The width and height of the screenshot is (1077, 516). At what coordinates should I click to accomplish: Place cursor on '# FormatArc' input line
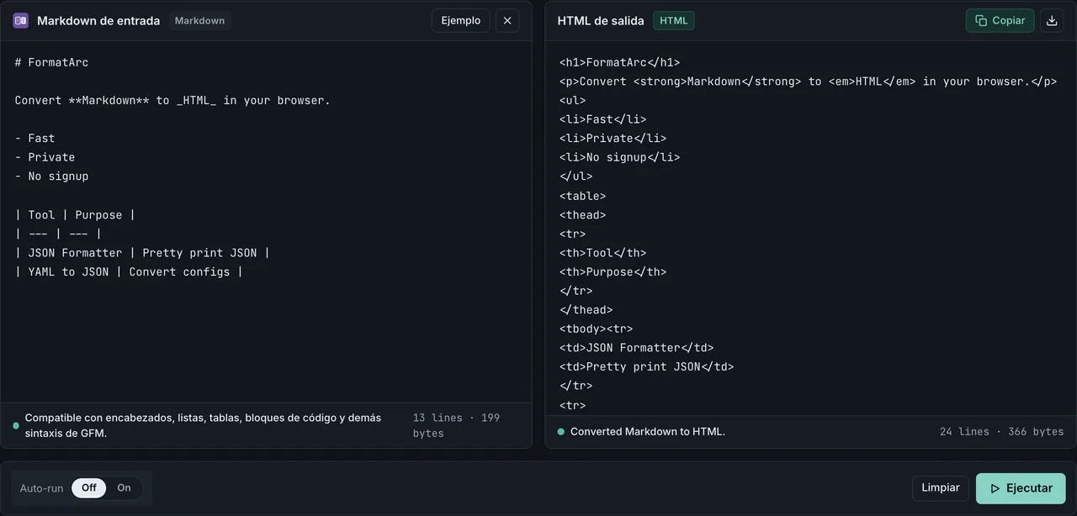pos(51,62)
